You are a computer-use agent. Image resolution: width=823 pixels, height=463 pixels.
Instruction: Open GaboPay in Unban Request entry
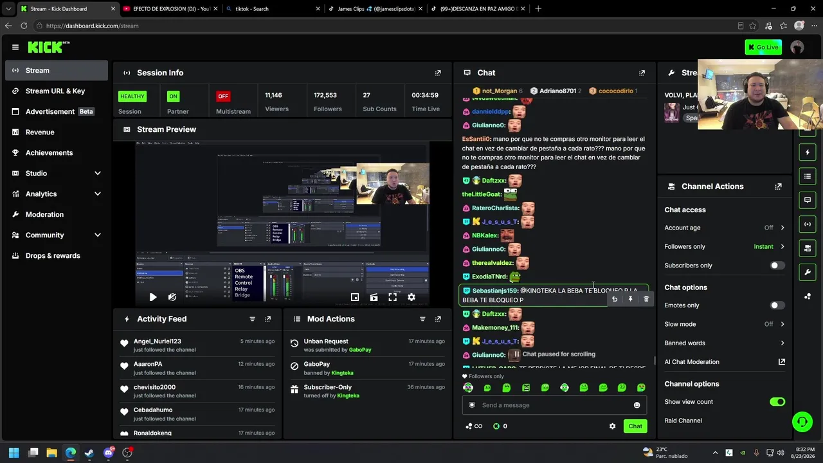tap(360, 350)
